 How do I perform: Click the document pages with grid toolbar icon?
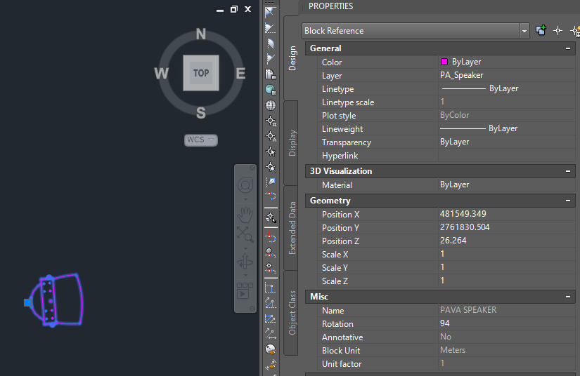[271, 74]
